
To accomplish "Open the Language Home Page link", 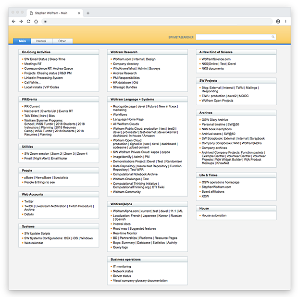I will 128,119.
